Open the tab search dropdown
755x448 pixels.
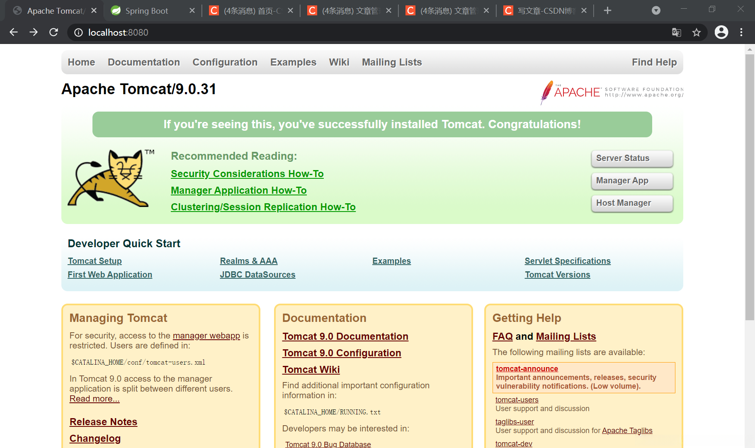click(x=656, y=10)
